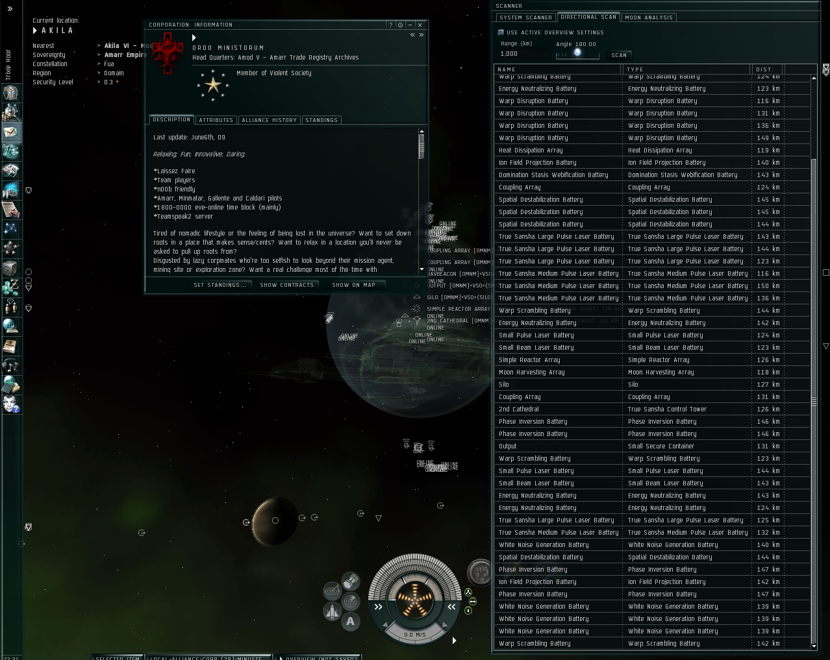Open the scanner radar icon near HUD

(x=351, y=601)
